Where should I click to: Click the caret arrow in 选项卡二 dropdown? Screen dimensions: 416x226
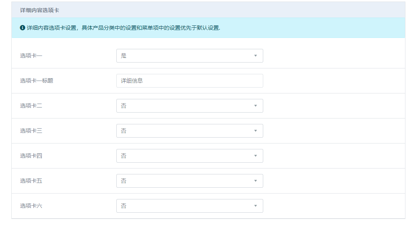(x=255, y=106)
